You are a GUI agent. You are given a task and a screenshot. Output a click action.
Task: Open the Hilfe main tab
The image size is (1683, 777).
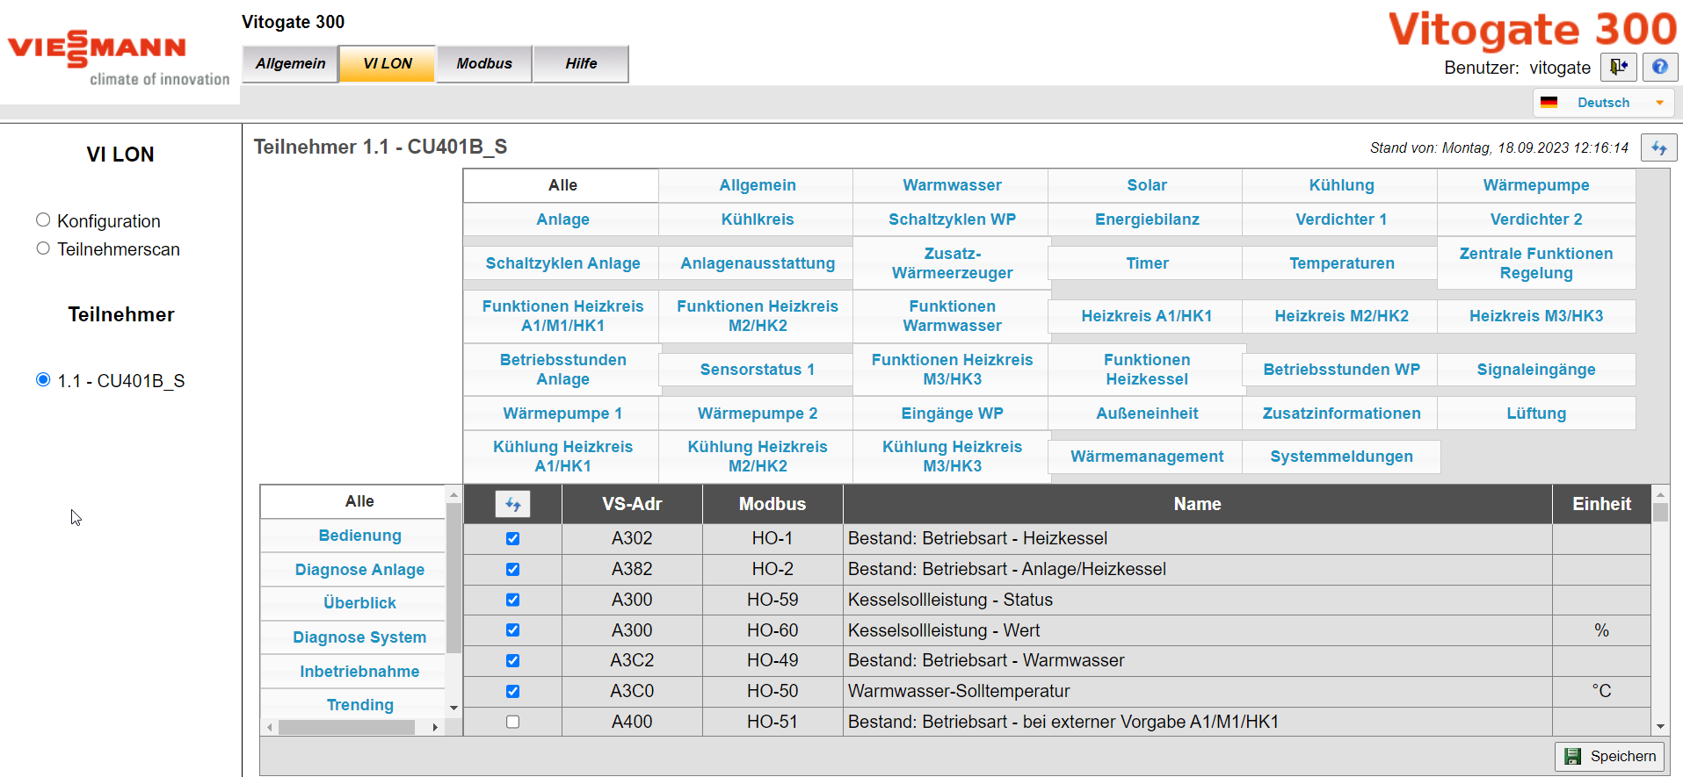(581, 64)
